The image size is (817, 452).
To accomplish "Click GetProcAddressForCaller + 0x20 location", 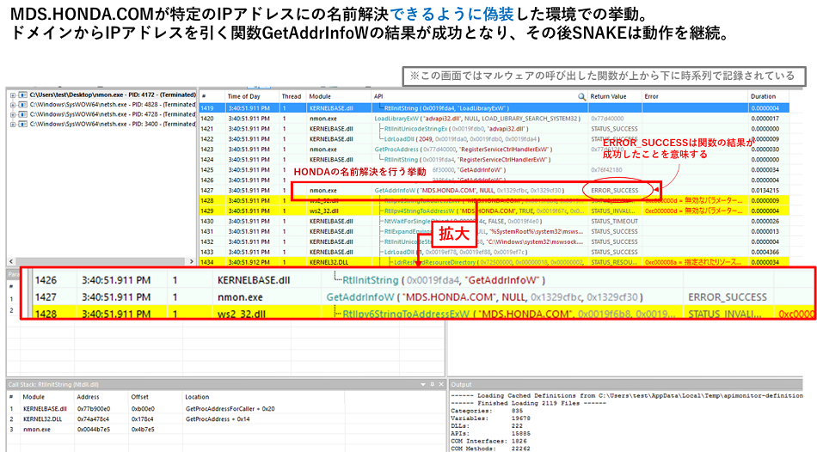I will coord(230,409).
